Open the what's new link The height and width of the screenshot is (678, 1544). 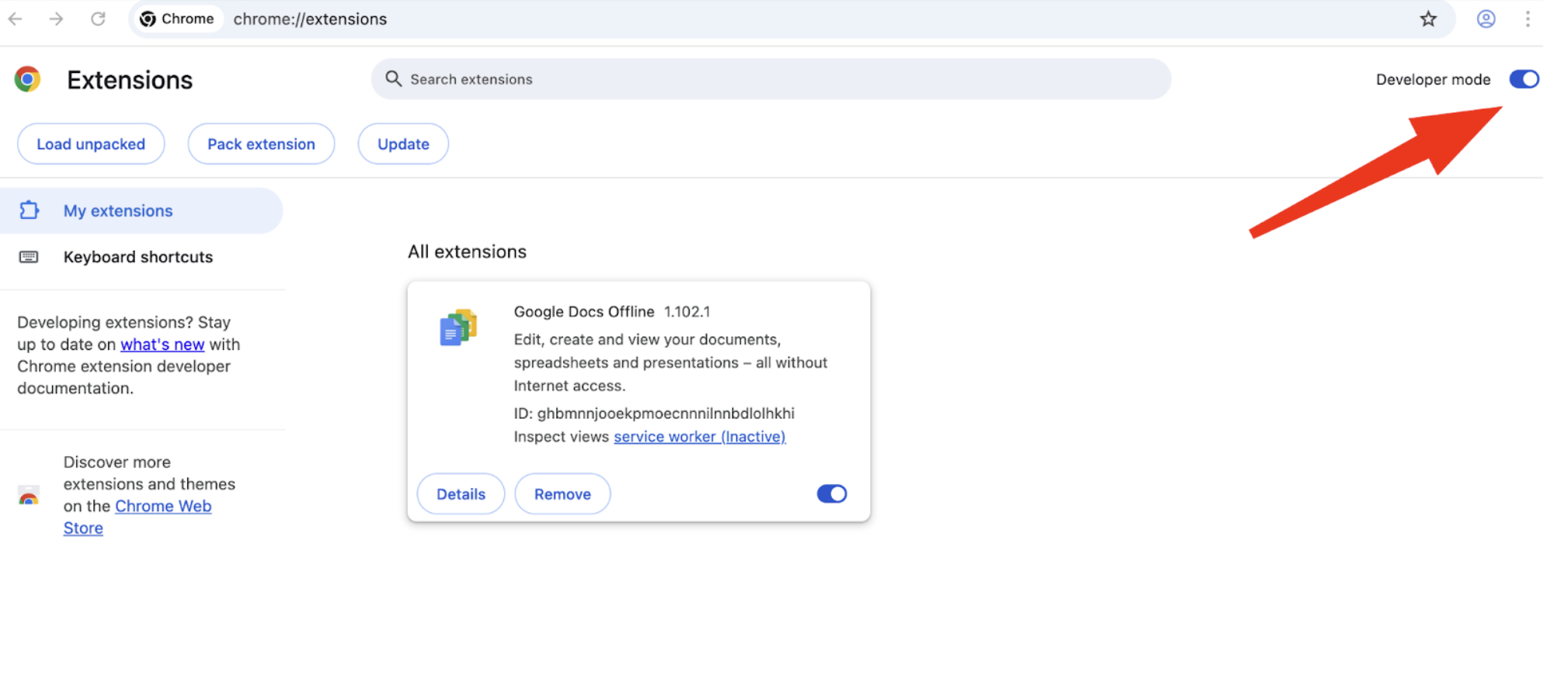pos(162,344)
